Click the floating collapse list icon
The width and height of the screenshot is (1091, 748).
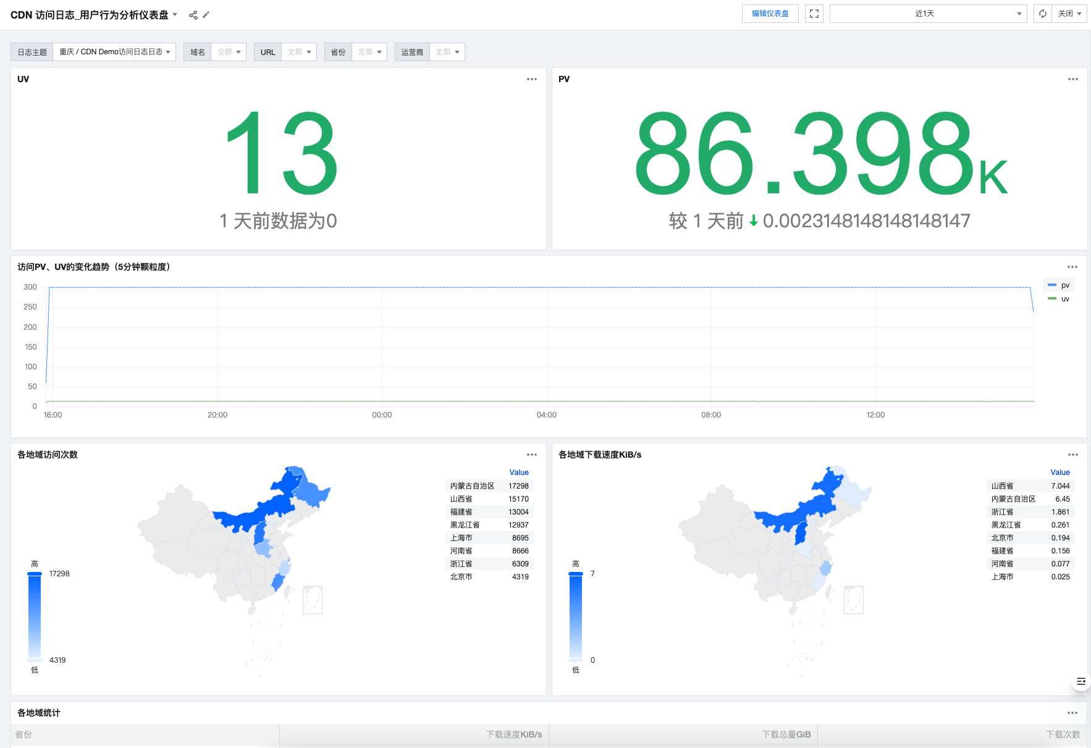pyautogui.click(x=1080, y=681)
